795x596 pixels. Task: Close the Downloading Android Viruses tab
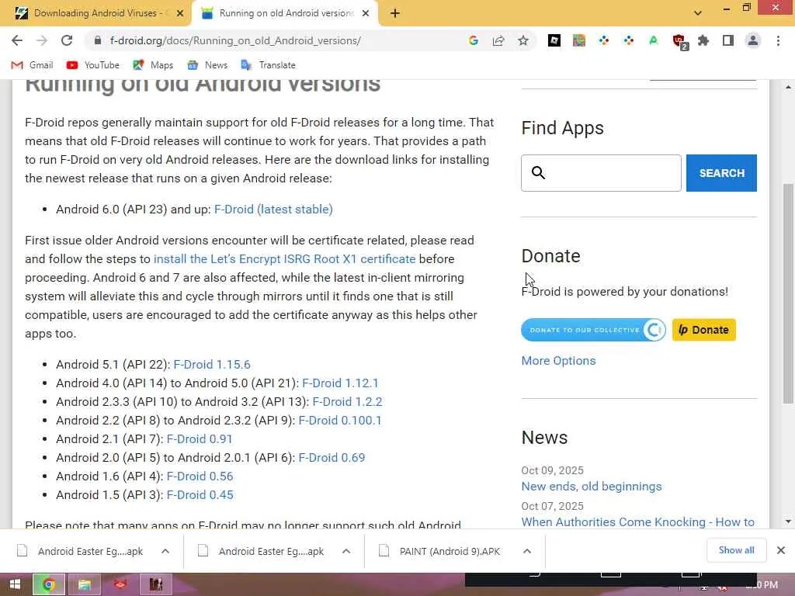(180, 13)
